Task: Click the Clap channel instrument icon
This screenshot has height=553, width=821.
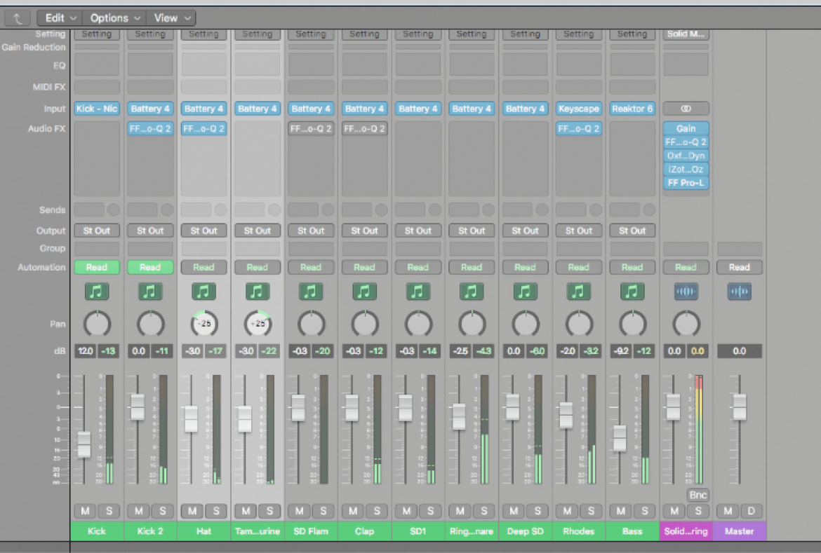Action: (x=364, y=292)
